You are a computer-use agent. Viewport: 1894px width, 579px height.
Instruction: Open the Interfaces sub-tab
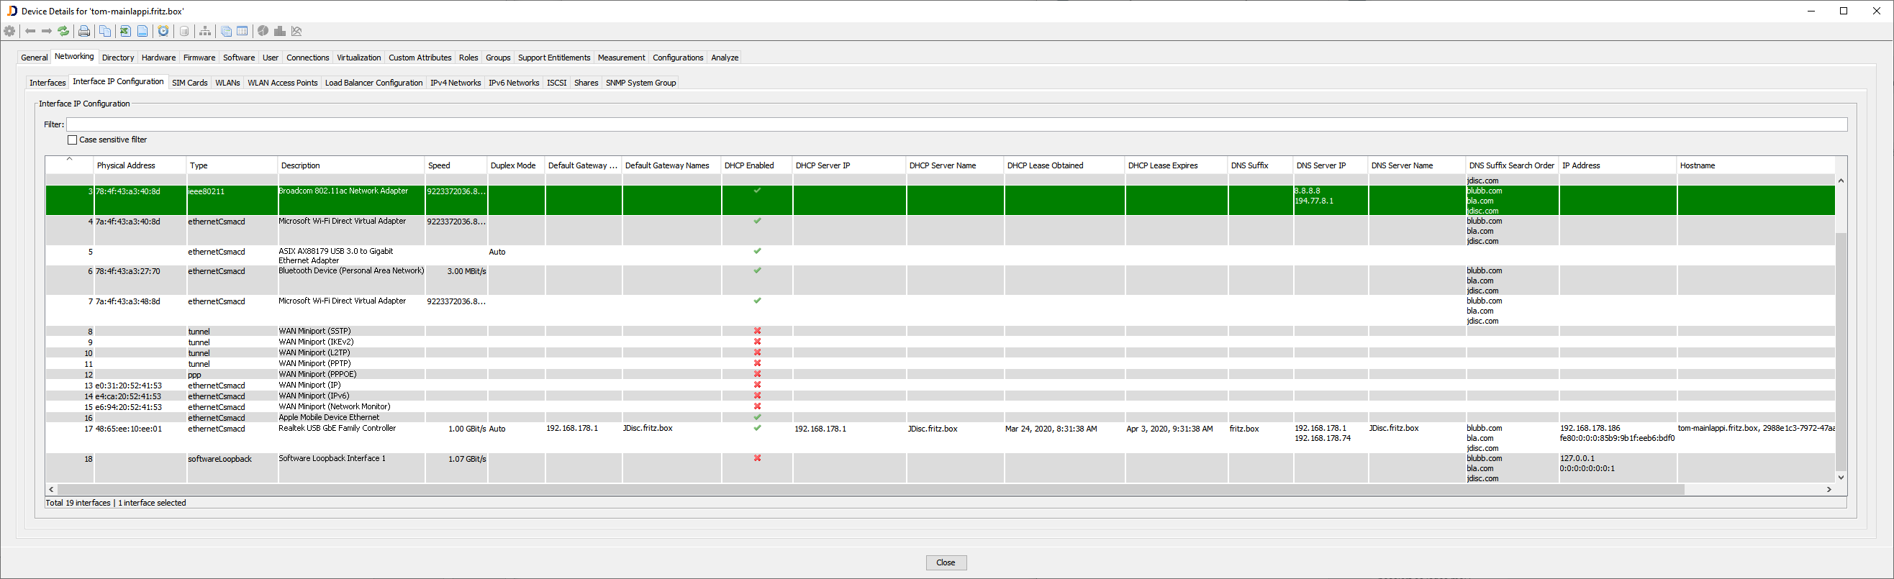(x=47, y=82)
